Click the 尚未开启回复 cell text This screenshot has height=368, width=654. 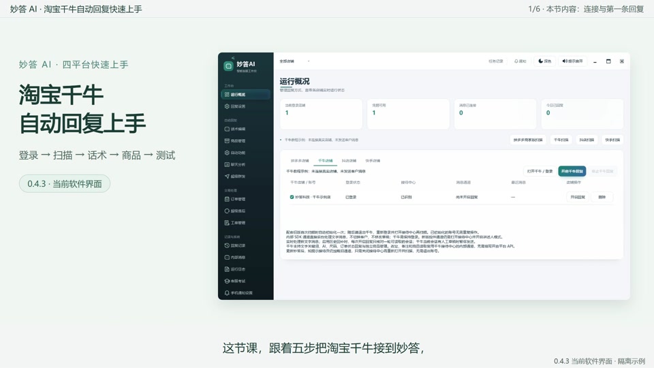467,197
